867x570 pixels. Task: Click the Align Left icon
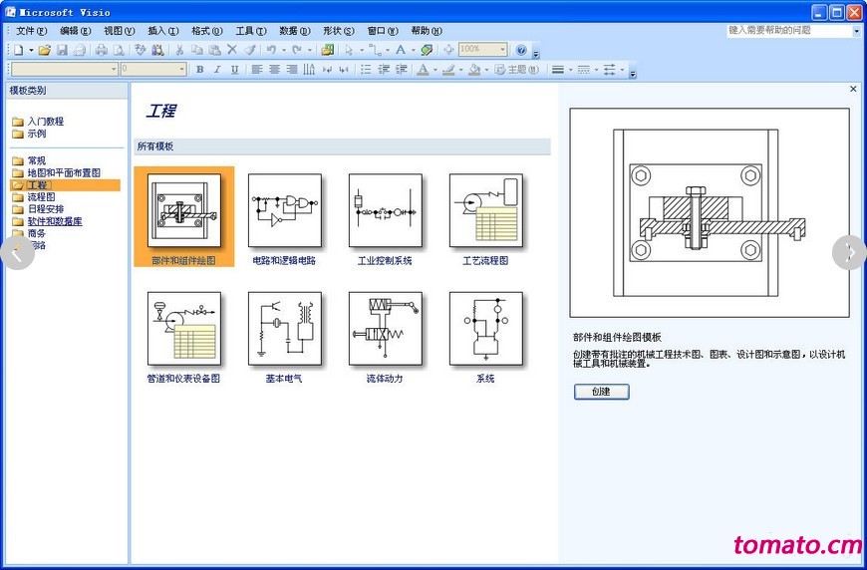click(x=257, y=69)
